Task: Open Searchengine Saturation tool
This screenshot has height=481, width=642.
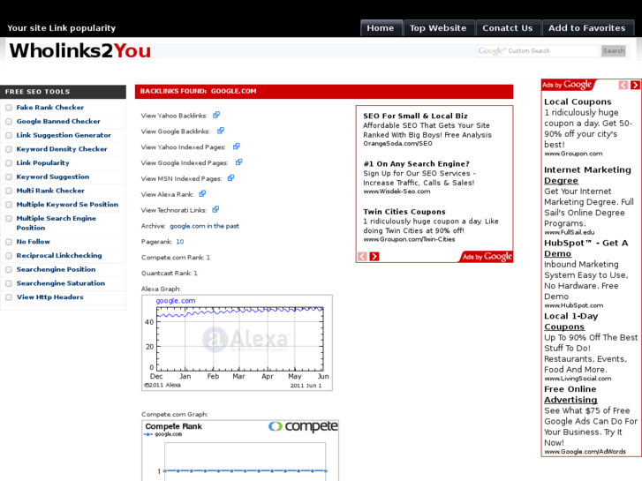Action: click(x=61, y=283)
